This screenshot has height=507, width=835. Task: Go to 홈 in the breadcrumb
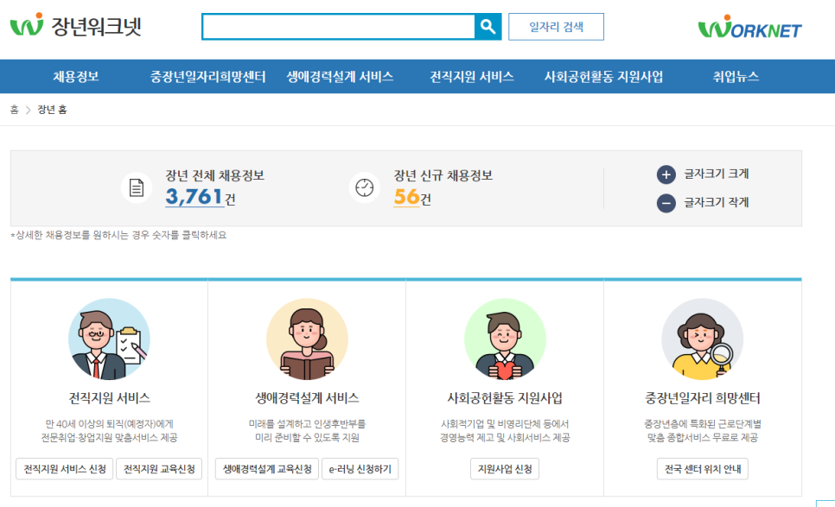click(15, 110)
